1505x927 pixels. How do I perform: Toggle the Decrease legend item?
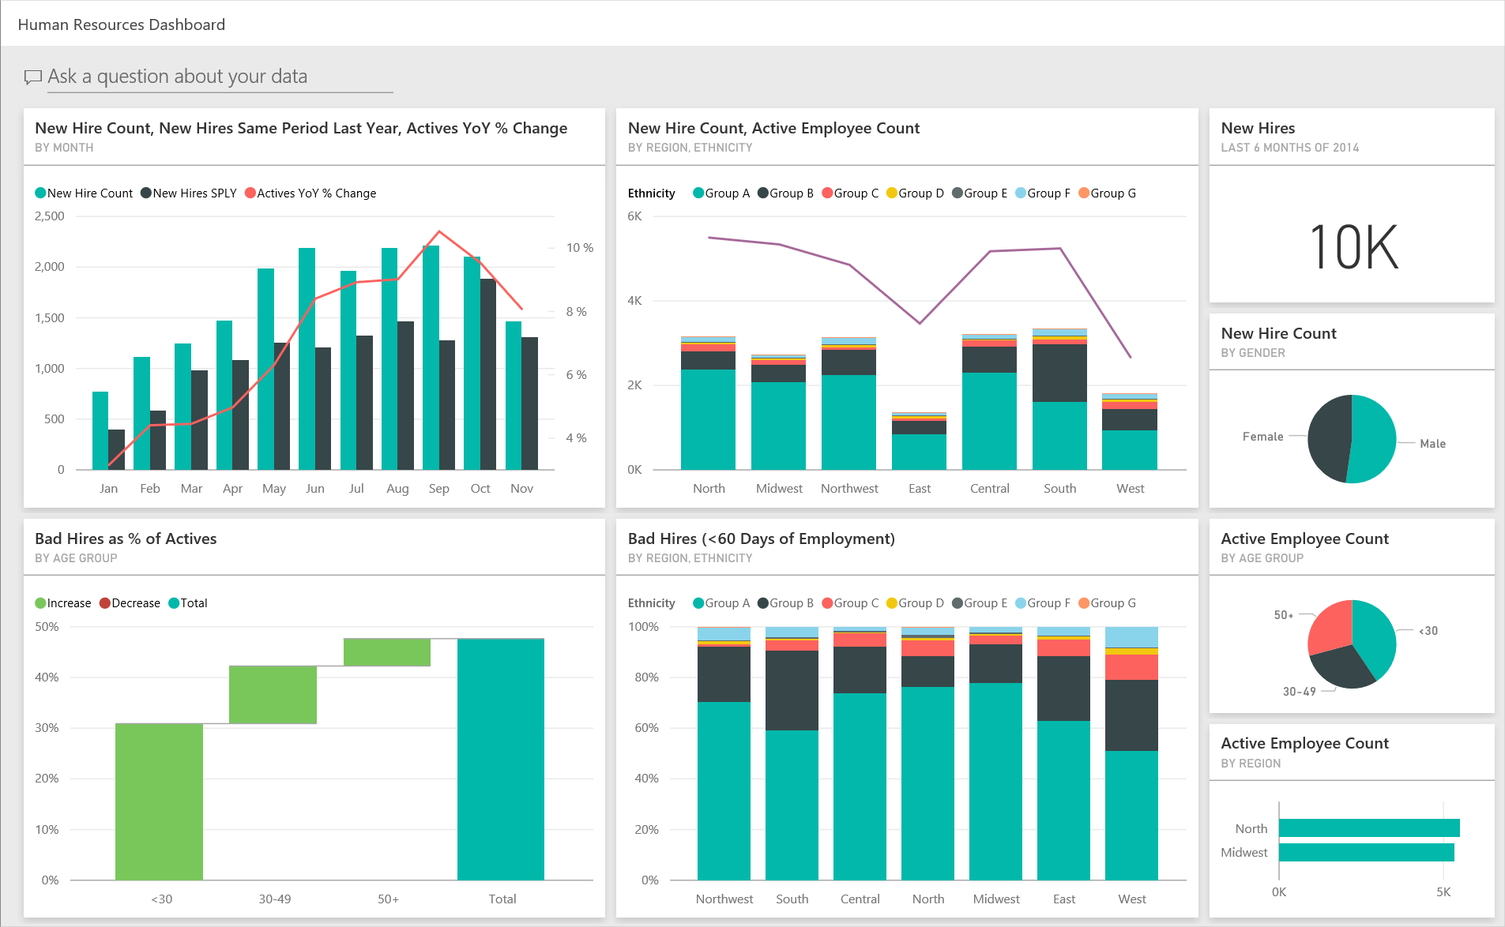pos(130,602)
